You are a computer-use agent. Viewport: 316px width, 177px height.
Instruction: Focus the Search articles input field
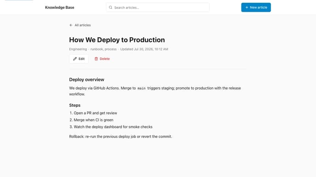(x=158, y=7)
